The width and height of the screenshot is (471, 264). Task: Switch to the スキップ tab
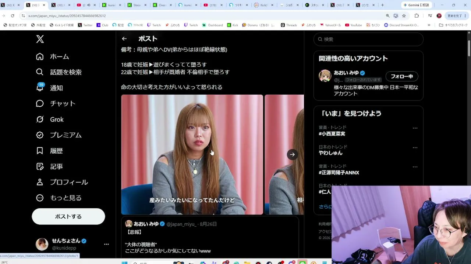point(314,5)
